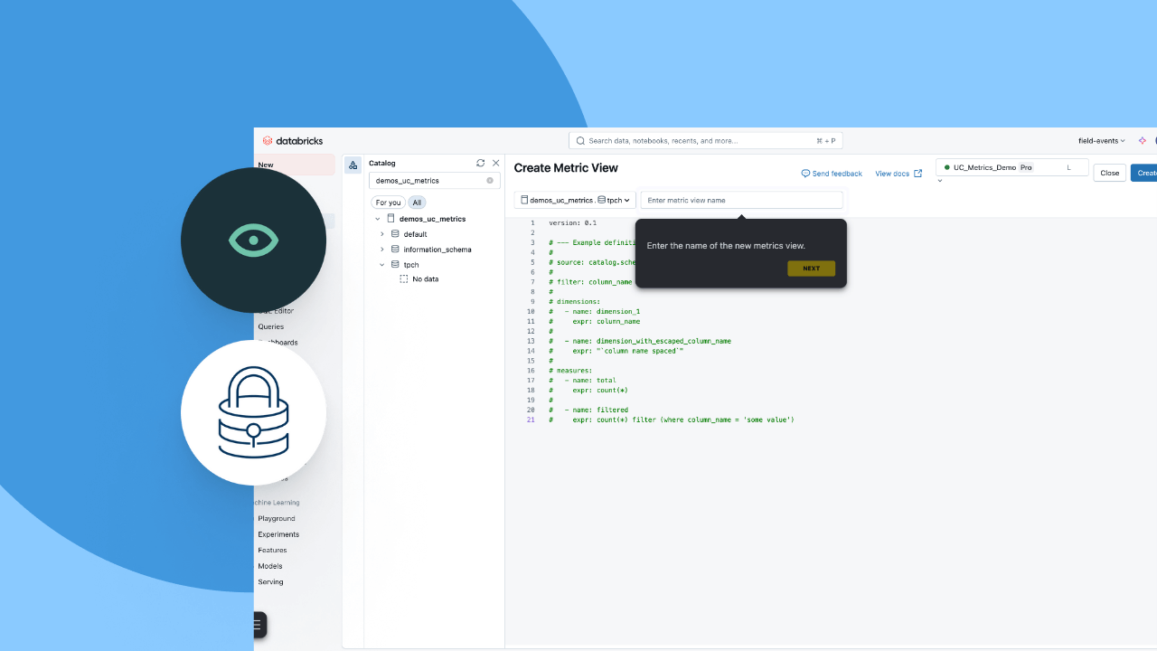This screenshot has height=651, width=1157.
Task: Click the default schema database icon
Action: 395,234
